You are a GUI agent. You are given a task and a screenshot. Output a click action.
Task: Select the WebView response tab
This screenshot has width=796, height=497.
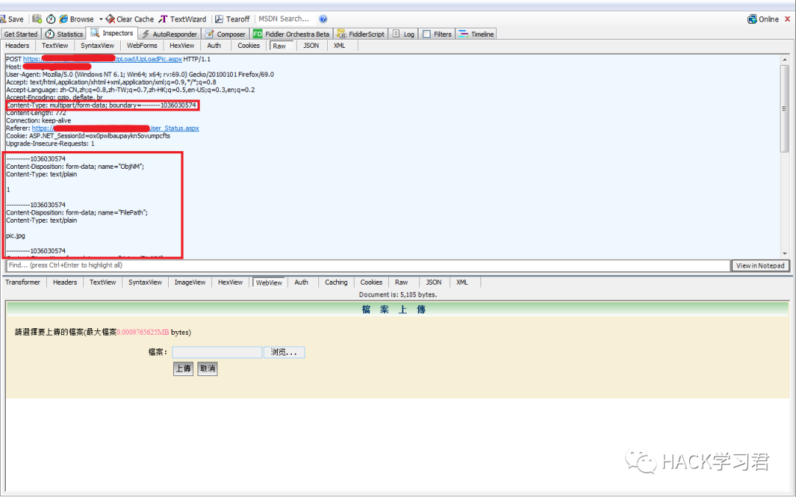pos(269,282)
